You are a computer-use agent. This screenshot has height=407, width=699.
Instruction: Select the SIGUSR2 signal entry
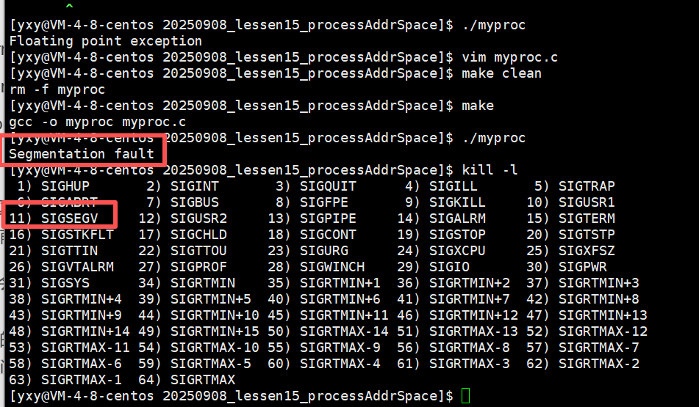(182, 219)
